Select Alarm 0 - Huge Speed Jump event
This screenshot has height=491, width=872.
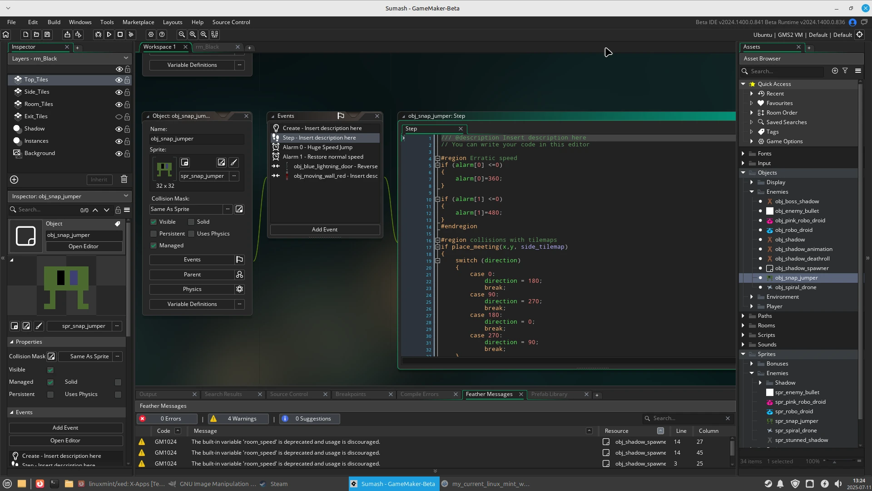coord(325,147)
